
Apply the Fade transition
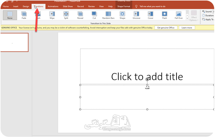(x=24, y=15)
